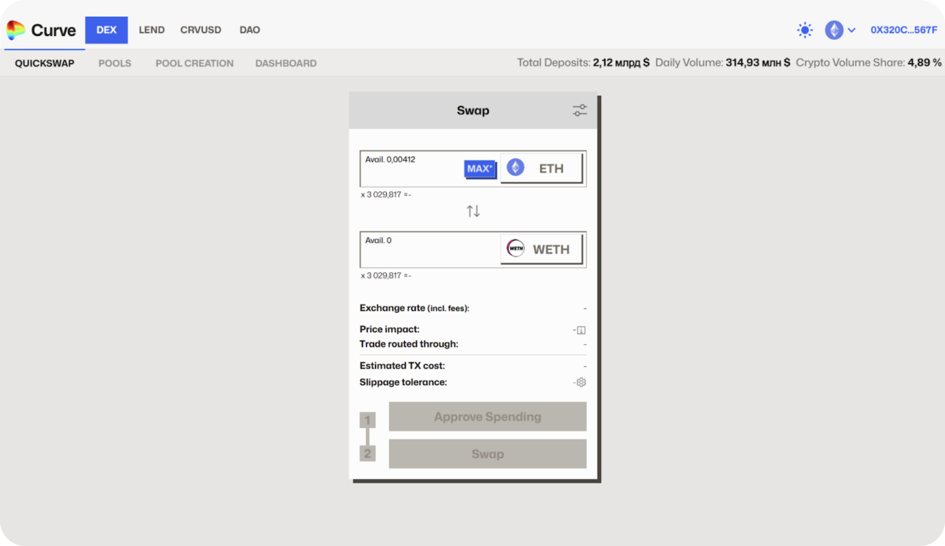Click the Ethereum network icon in header
This screenshot has height=546, width=945.
834,30
